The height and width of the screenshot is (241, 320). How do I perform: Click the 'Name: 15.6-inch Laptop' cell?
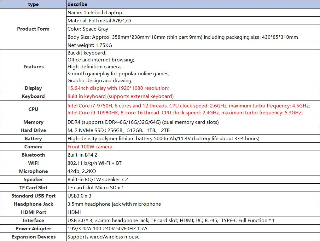tap(193, 12)
